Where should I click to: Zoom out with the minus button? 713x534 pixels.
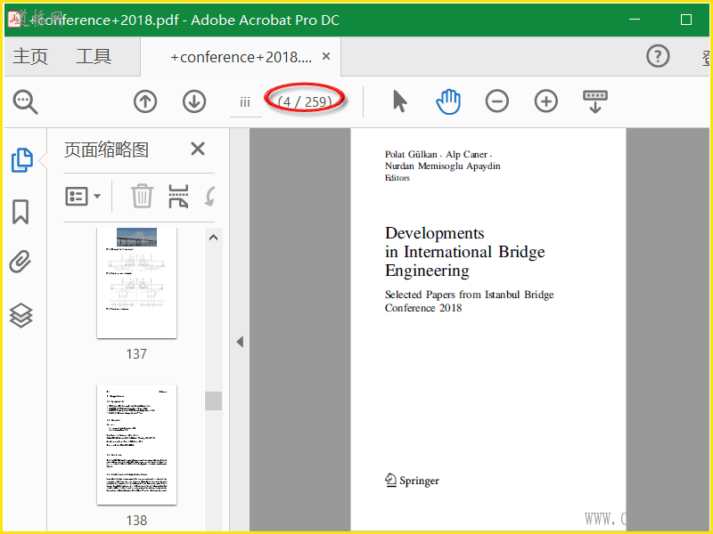coord(497,101)
